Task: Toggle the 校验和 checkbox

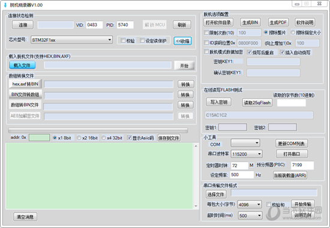Action: click(x=269, y=204)
